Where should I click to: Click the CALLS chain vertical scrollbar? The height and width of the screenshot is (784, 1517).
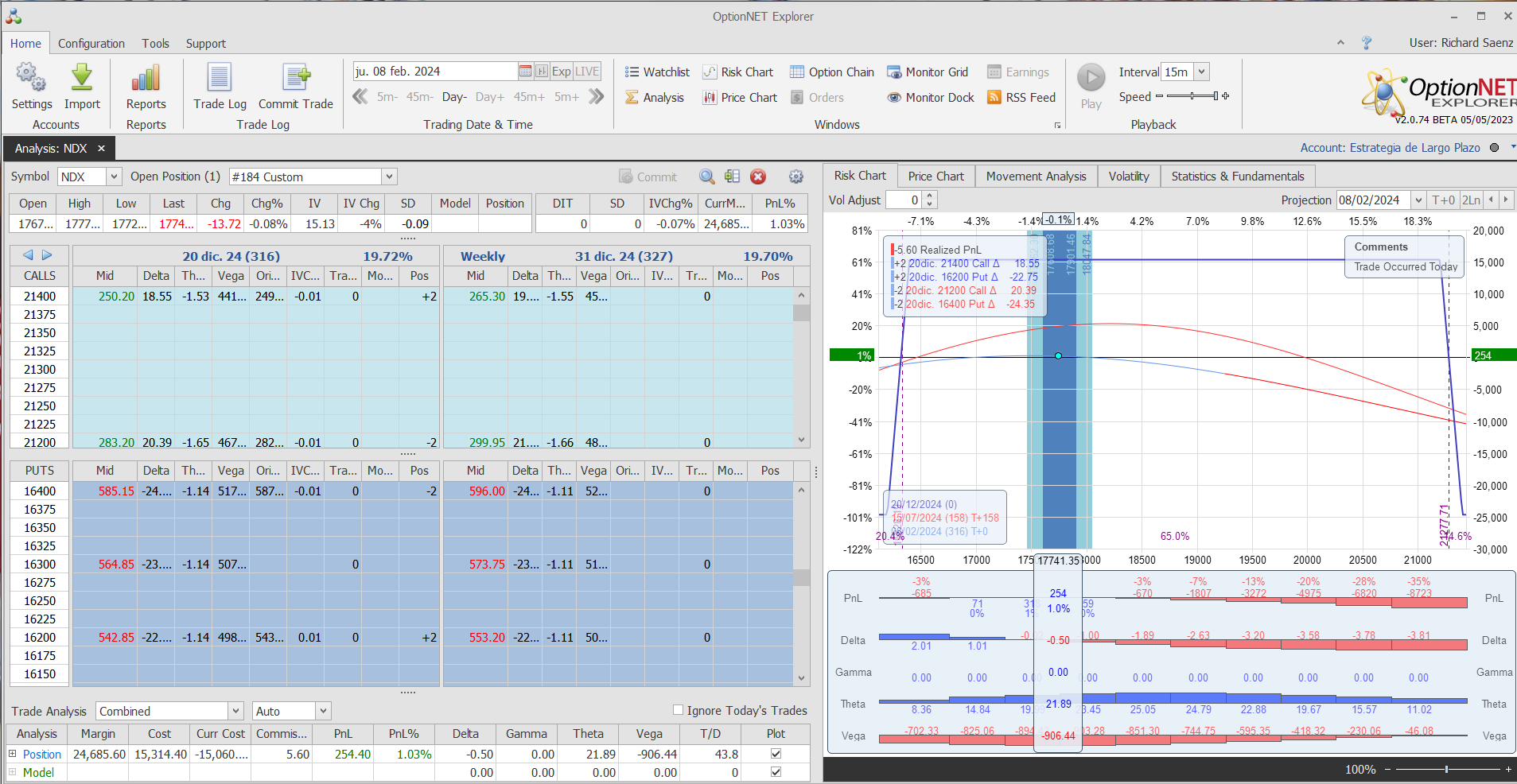[x=801, y=367]
